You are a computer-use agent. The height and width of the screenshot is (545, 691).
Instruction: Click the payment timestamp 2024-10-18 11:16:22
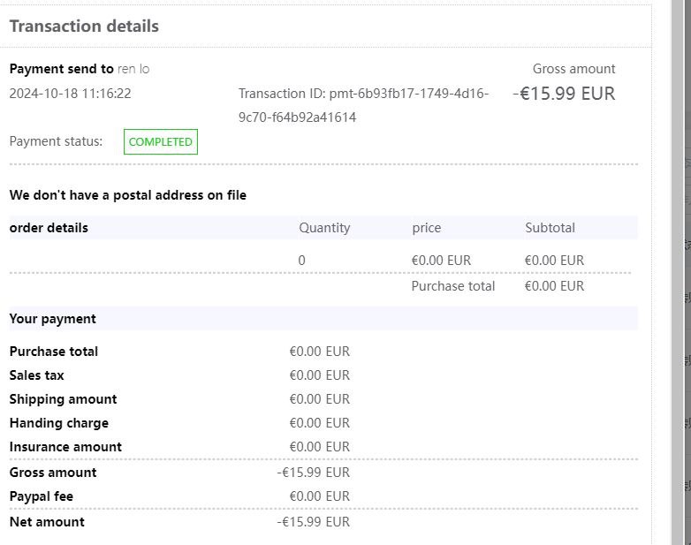coord(70,93)
